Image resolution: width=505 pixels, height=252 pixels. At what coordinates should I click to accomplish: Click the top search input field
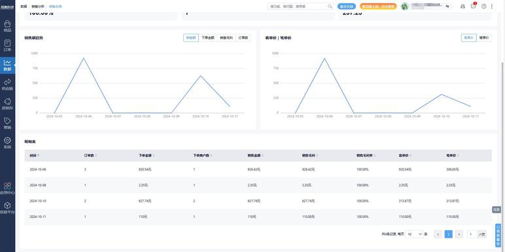(x=300, y=6)
